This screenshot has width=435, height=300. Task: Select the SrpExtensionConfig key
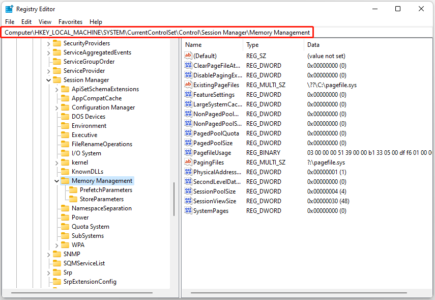[90, 282]
